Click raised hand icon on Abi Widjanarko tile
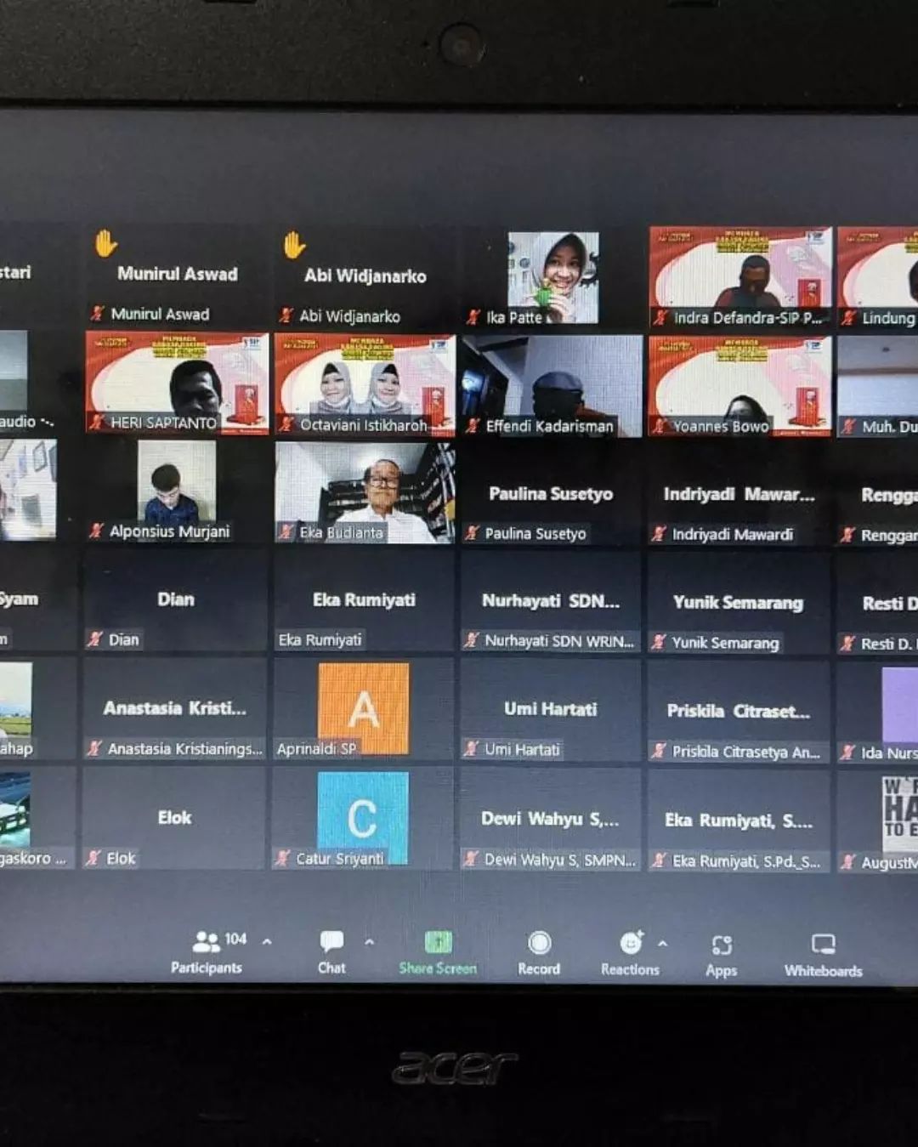The height and width of the screenshot is (1147, 918). [x=294, y=245]
